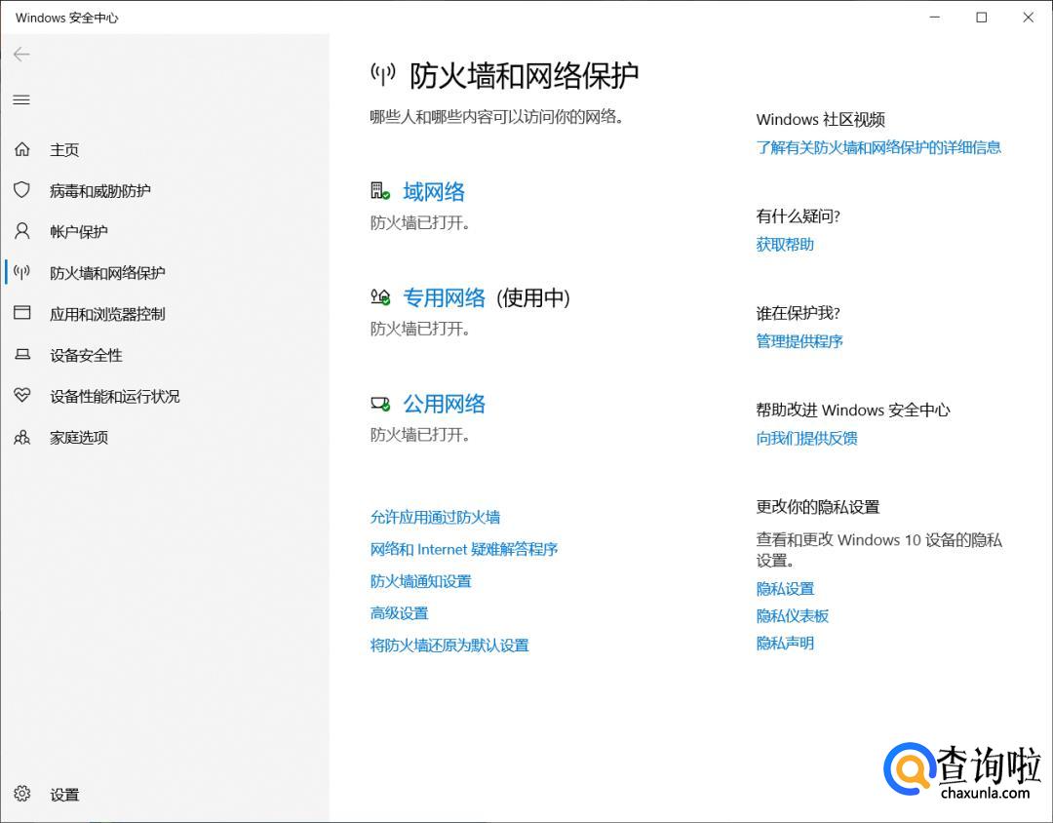Open 了解有关防火墙和网络保护的详细信息 link
This screenshot has height=823, width=1053.
tap(878, 147)
